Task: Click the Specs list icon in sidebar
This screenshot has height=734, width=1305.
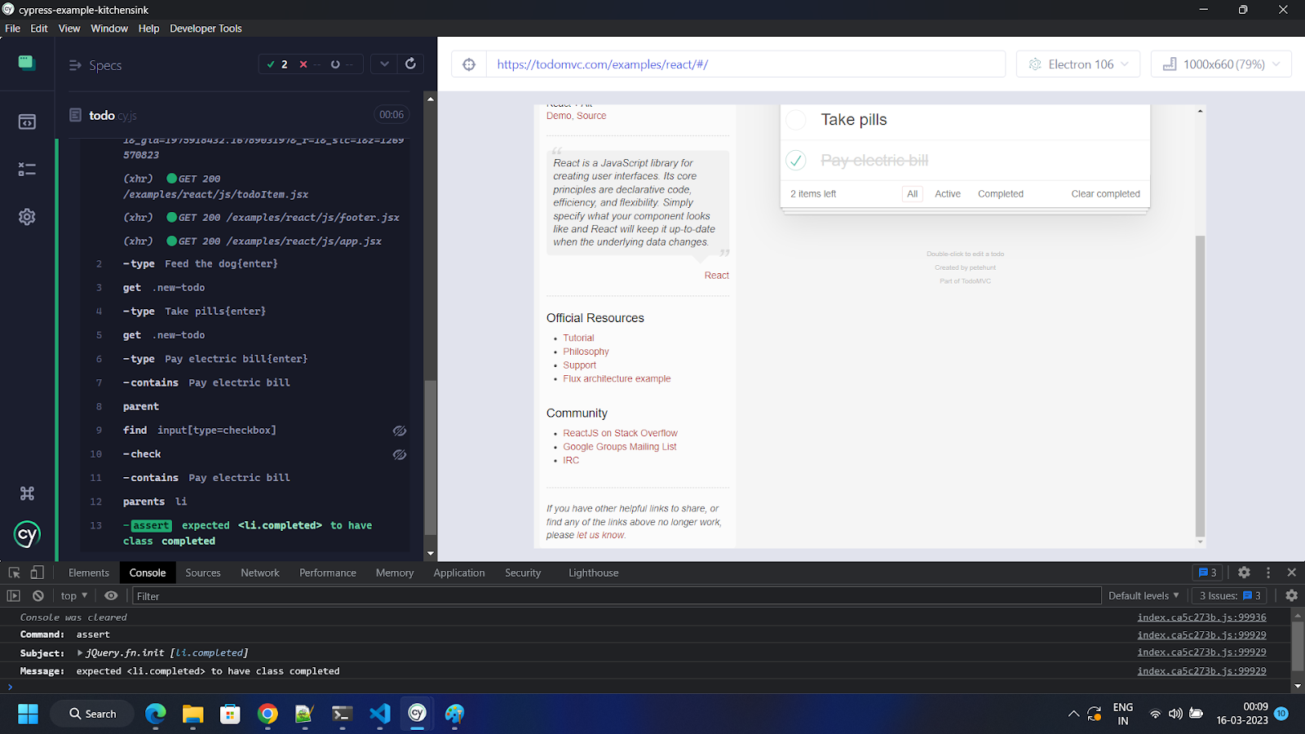Action: coord(27,122)
